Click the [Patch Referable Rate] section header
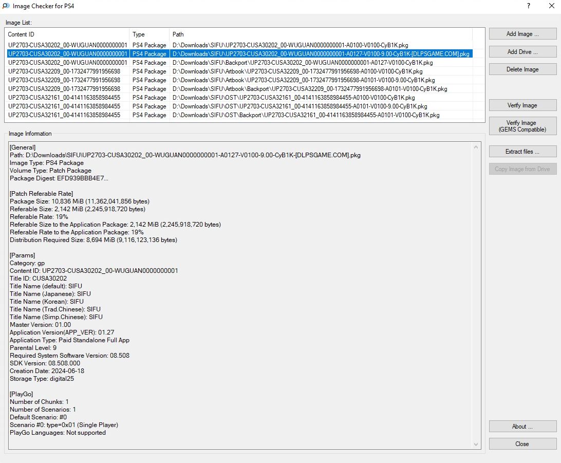 point(41,194)
